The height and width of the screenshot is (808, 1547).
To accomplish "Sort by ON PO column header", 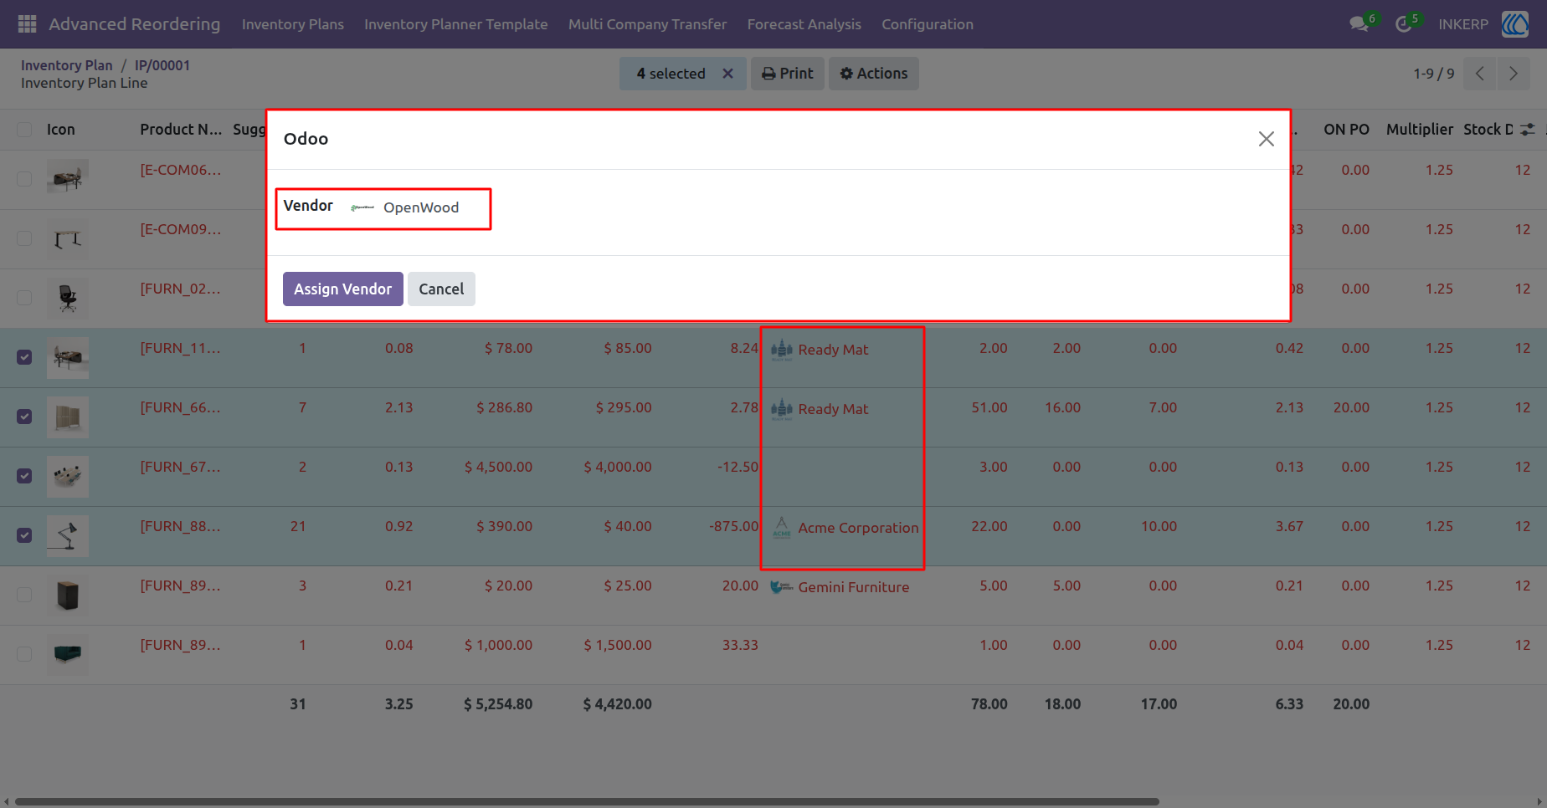I will coord(1346,130).
